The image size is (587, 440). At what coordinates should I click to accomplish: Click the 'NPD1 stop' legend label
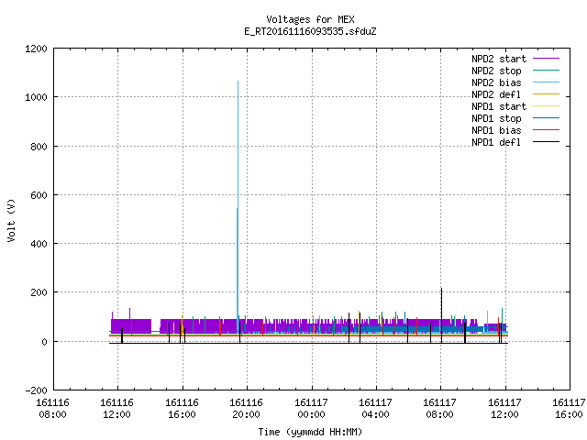[x=496, y=118]
